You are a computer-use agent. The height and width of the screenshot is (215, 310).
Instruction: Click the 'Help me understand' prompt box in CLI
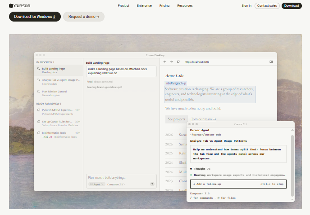pyautogui.click(x=238, y=154)
